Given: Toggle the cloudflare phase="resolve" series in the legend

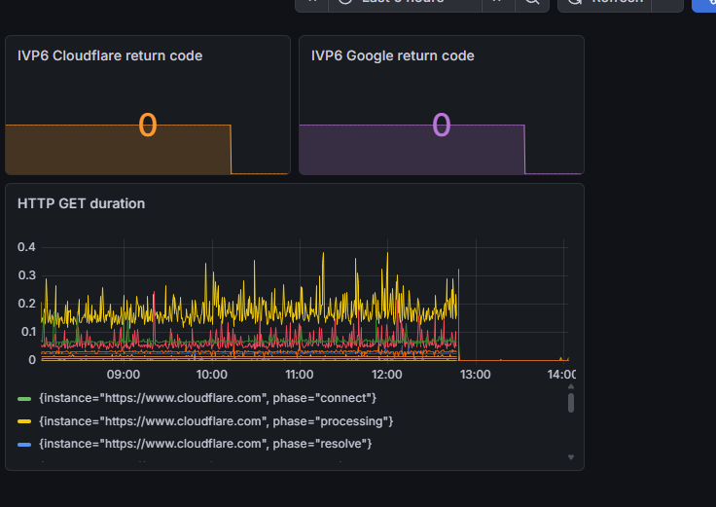Looking at the screenshot, I should [x=205, y=444].
